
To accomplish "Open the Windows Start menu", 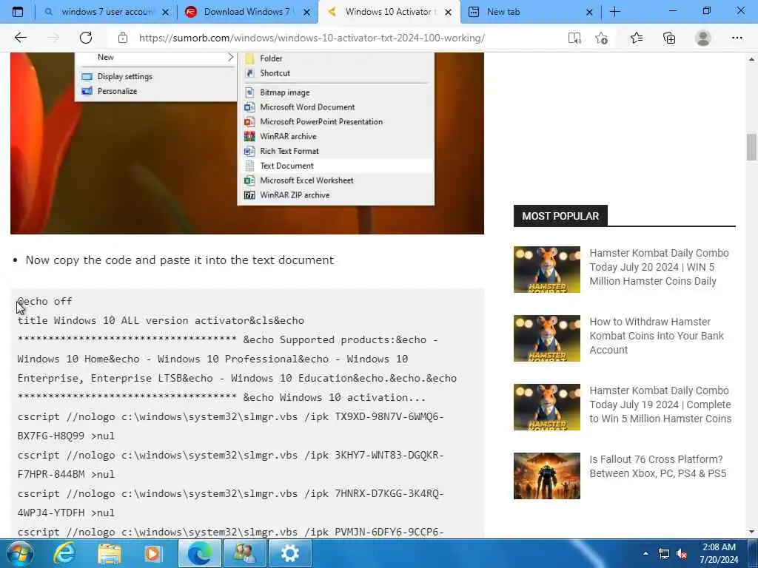I will click(20, 553).
